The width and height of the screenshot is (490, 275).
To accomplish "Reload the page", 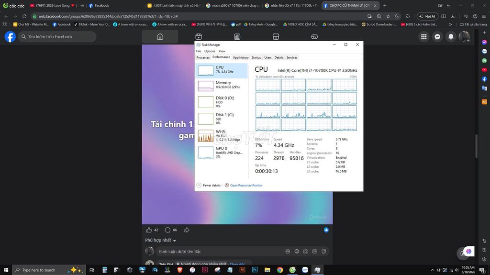I will (x=24, y=16).
